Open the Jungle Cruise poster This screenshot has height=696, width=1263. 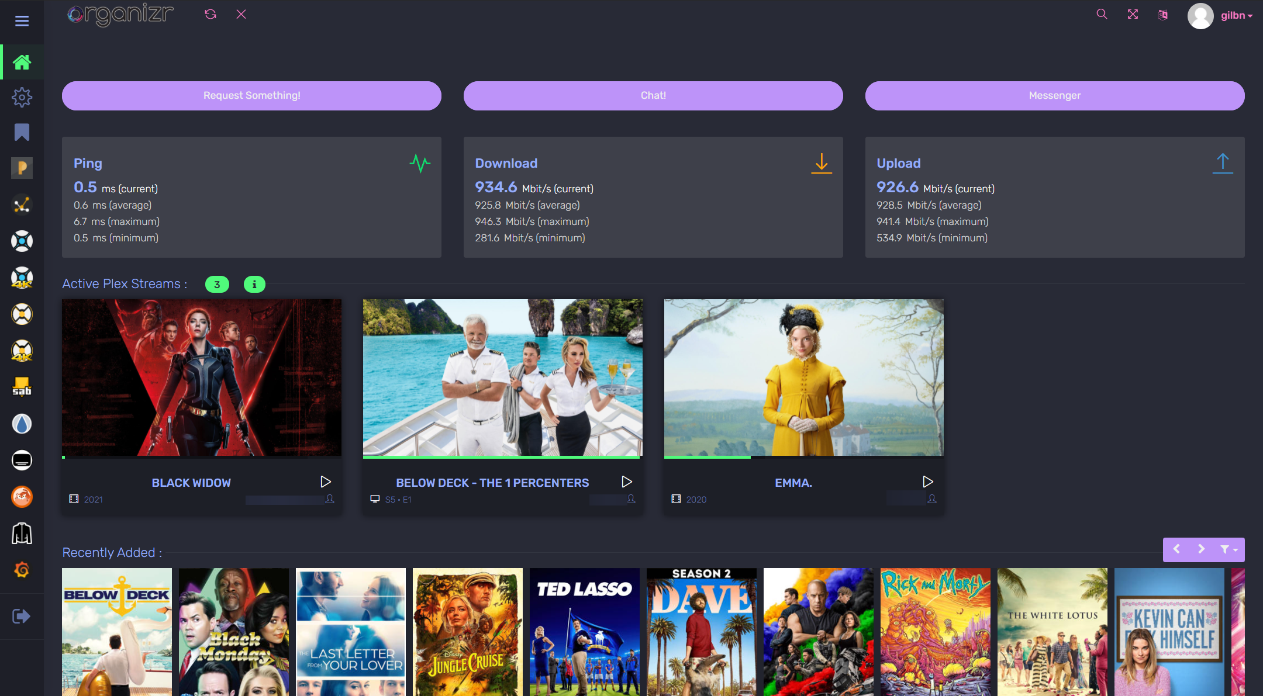(468, 632)
